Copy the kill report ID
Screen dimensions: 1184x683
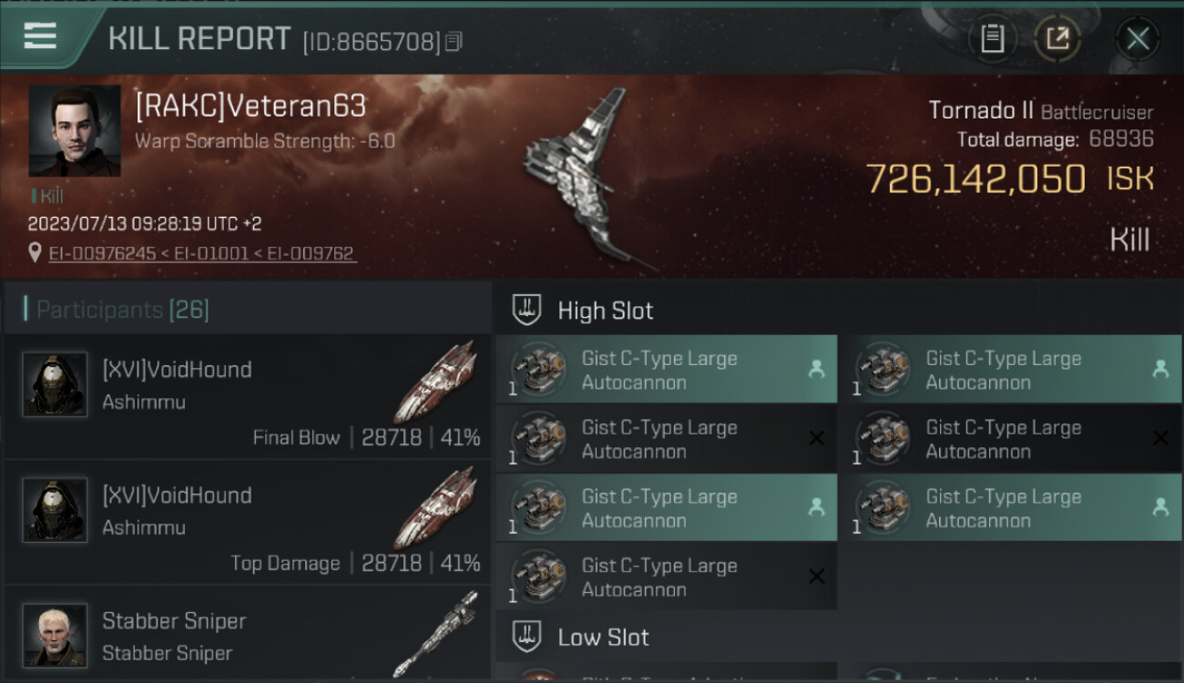pyautogui.click(x=454, y=42)
